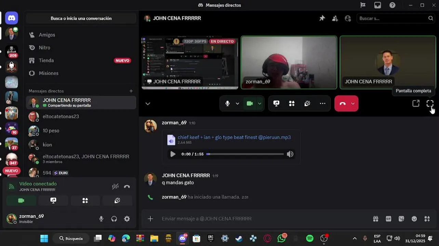Open the Misiones page
Viewport: 439px width, 246px height.
pyautogui.click(x=81, y=73)
